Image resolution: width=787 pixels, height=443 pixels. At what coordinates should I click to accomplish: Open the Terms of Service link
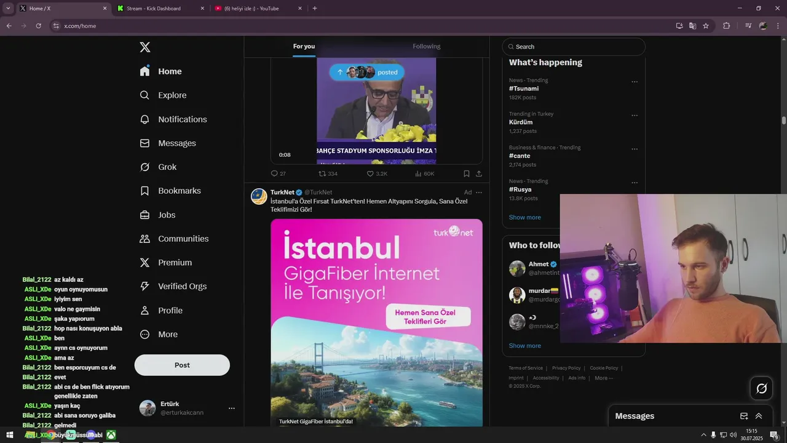tap(526, 368)
